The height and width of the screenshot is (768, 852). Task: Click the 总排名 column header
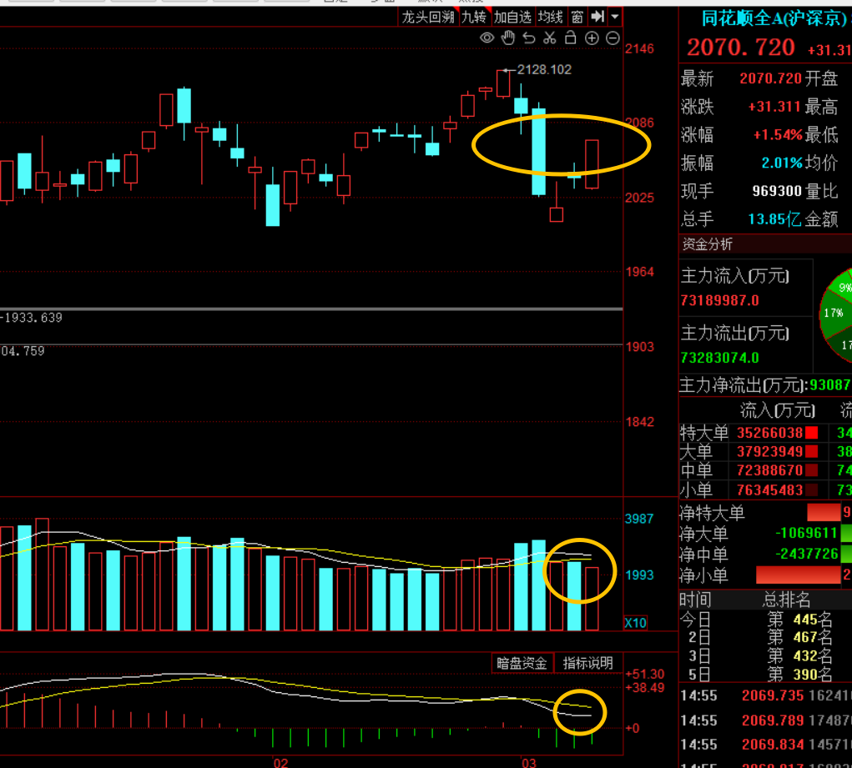click(x=786, y=600)
